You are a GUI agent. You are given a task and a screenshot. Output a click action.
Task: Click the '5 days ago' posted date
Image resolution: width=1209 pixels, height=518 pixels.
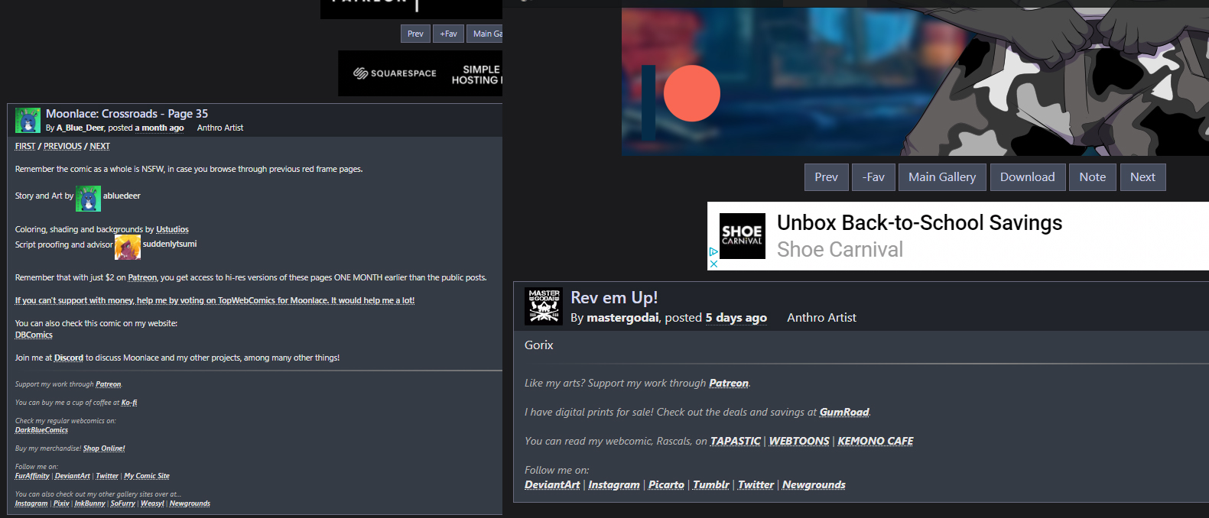click(x=736, y=317)
